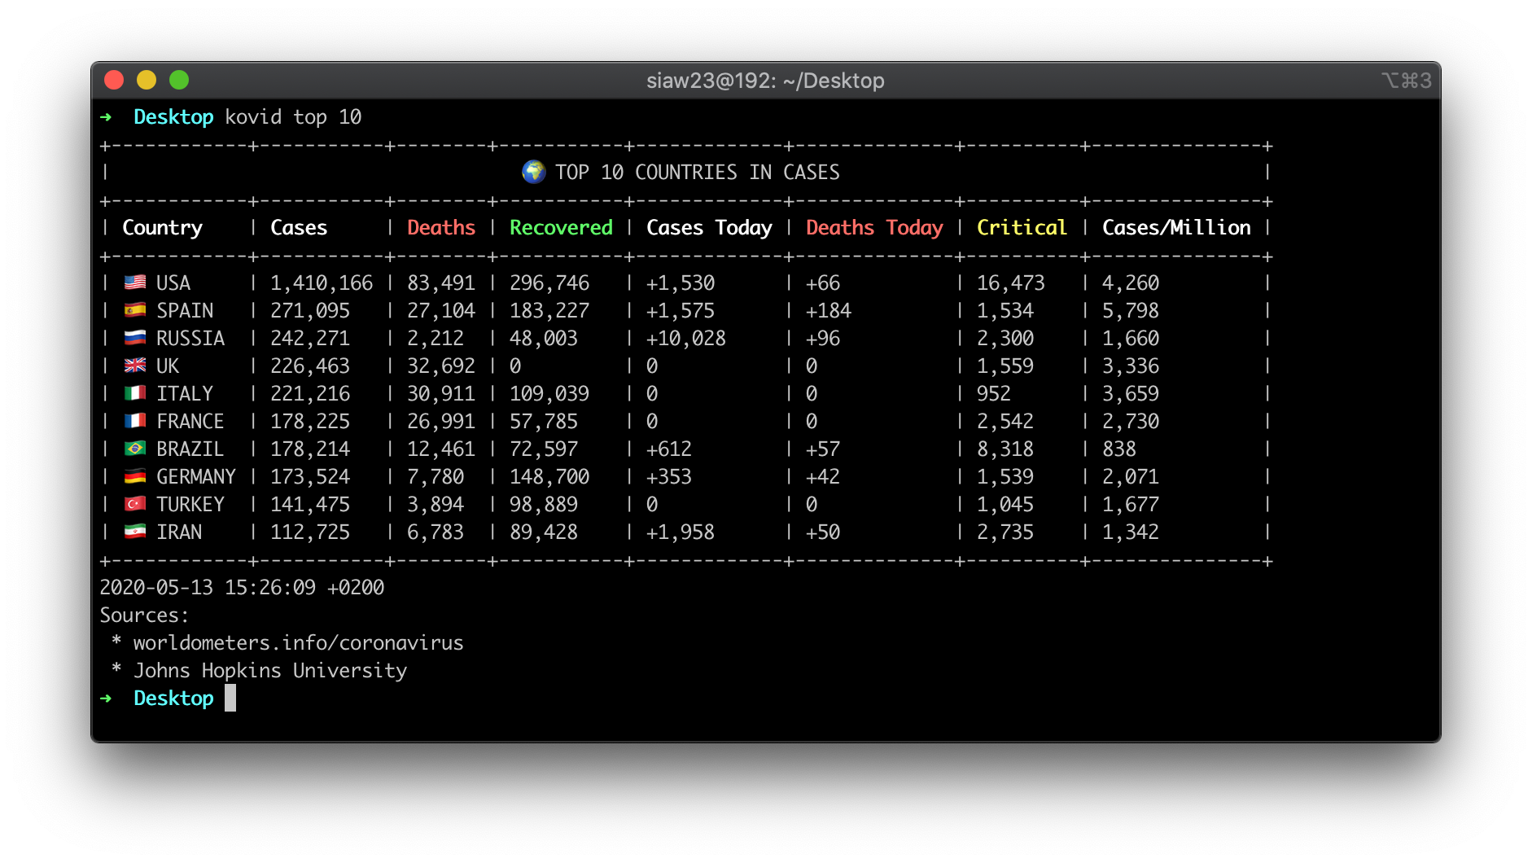Click Brazil cases/million value 838

(x=1119, y=449)
